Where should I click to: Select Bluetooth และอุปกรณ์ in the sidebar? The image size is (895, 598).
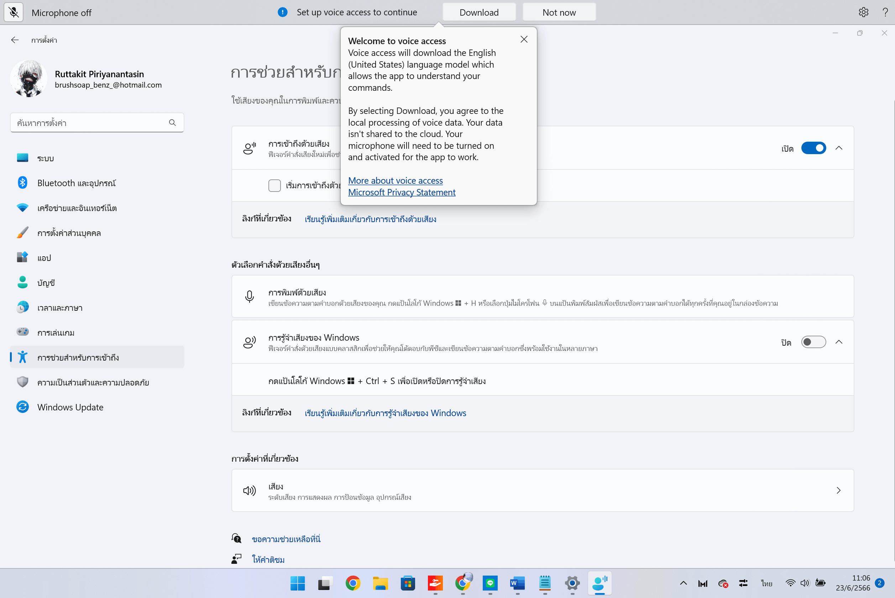pos(76,183)
